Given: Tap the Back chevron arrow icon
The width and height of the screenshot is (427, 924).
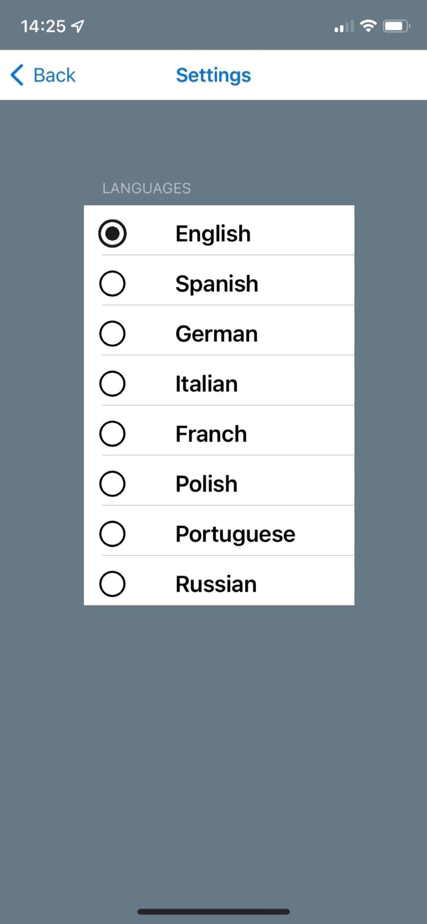Looking at the screenshot, I should (x=17, y=75).
